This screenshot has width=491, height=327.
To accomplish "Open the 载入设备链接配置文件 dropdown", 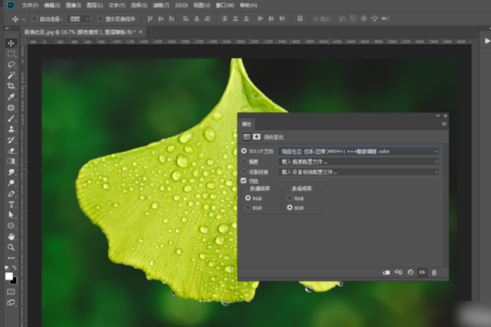I will [x=359, y=172].
